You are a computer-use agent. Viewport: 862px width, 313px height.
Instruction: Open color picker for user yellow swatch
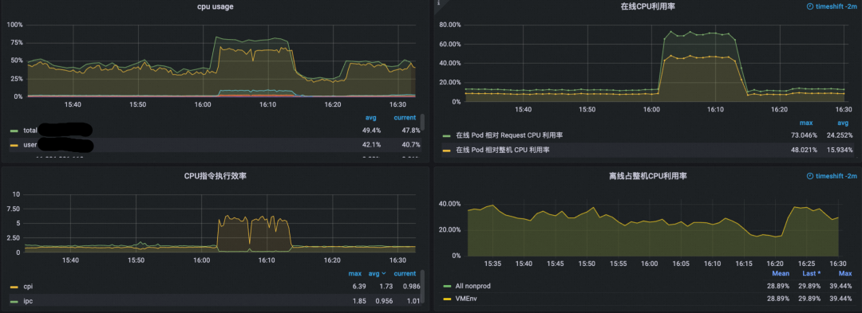[x=14, y=145]
